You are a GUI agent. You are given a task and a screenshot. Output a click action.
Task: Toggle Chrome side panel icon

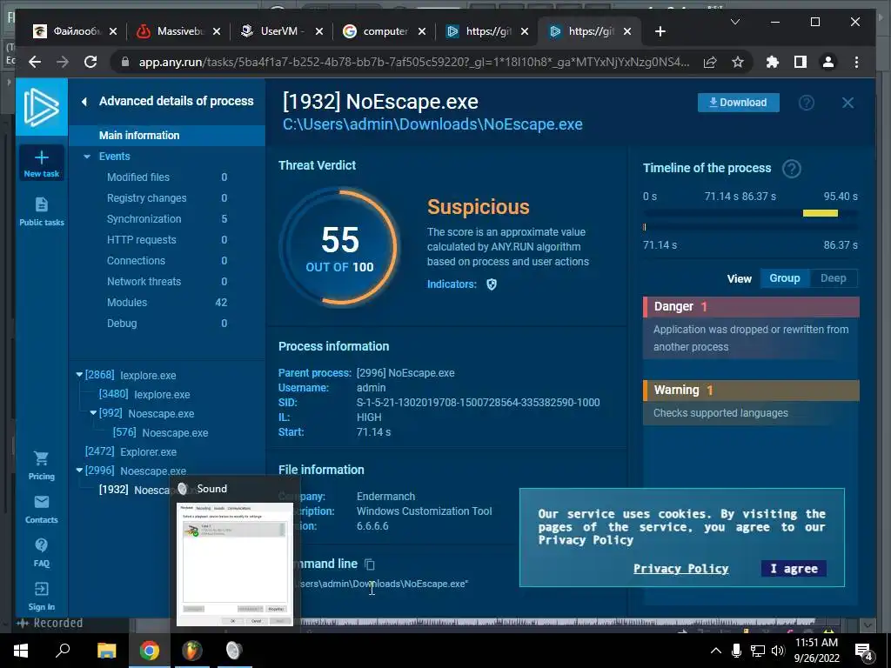click(801, 62)
